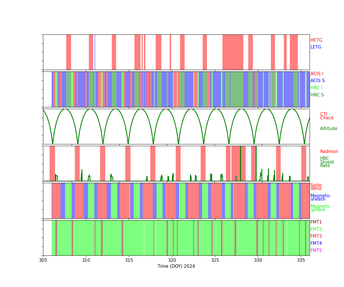This screenshot has width=344, height=287.
Task: Click the Magnetosphere legend label
Action: 320,208
